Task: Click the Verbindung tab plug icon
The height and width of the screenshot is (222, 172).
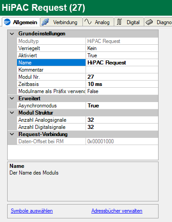Action: tap(45, 22)
